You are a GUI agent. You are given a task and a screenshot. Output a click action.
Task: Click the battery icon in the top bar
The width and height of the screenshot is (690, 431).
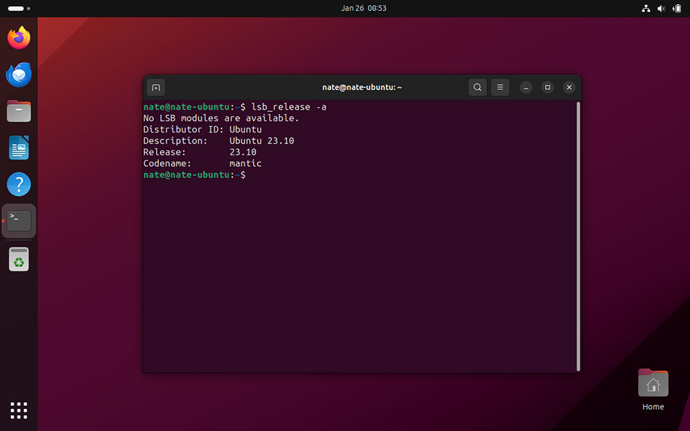[676, 8]
